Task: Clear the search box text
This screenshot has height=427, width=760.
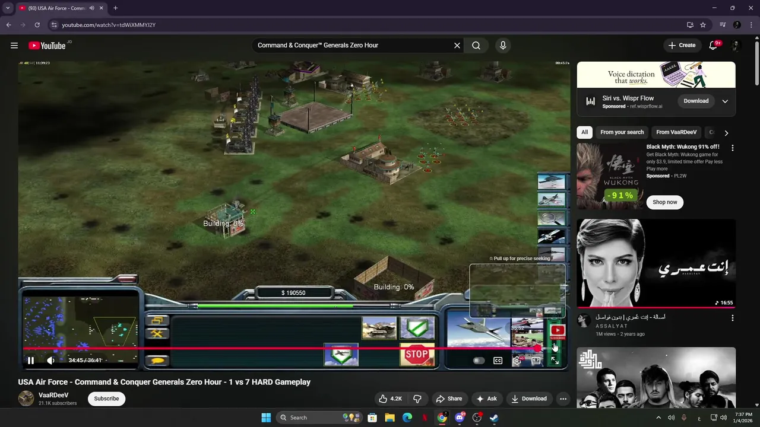Action: pos(457,45)
